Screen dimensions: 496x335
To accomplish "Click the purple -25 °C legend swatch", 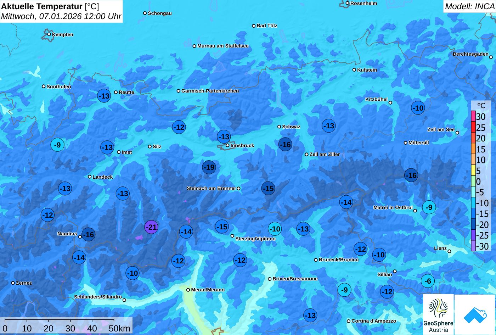I will click(473, 235).
